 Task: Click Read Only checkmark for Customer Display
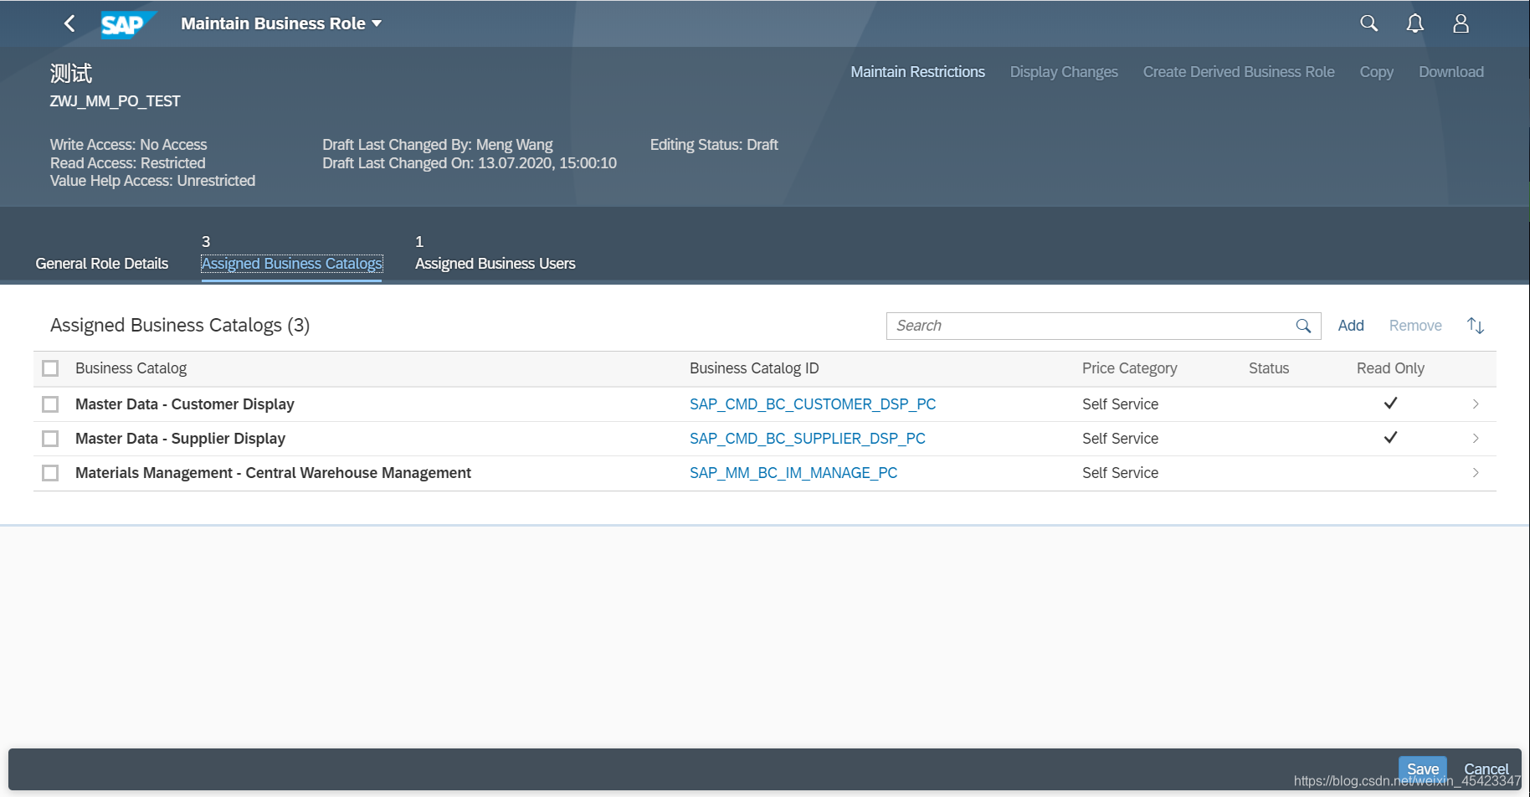point(1390,403)
